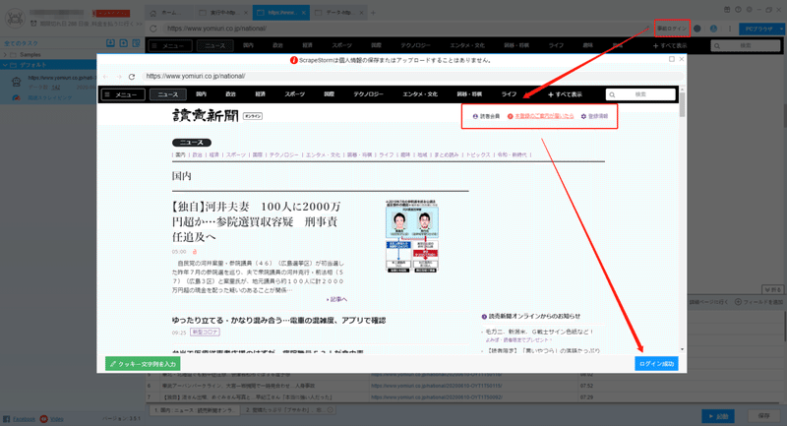Screen dimensions: 787x426
Task: Click the 河井夫妻 article diagram thumbnail
Action: (411, 236)
